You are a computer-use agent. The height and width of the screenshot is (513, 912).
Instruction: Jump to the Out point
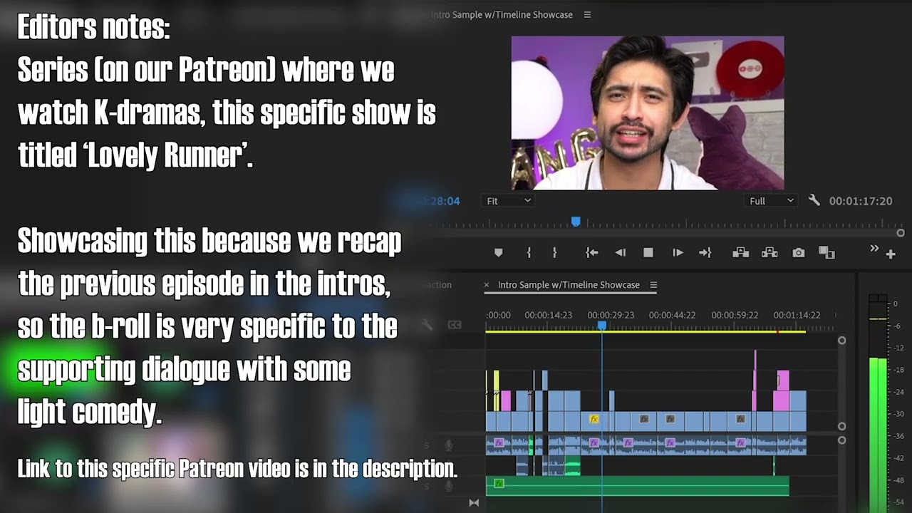pos(705,253)
